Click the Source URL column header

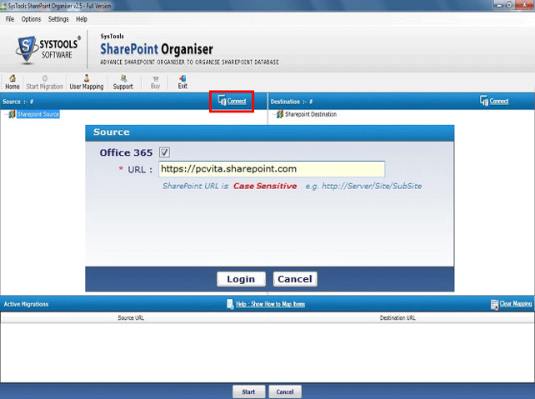point(131,318)
